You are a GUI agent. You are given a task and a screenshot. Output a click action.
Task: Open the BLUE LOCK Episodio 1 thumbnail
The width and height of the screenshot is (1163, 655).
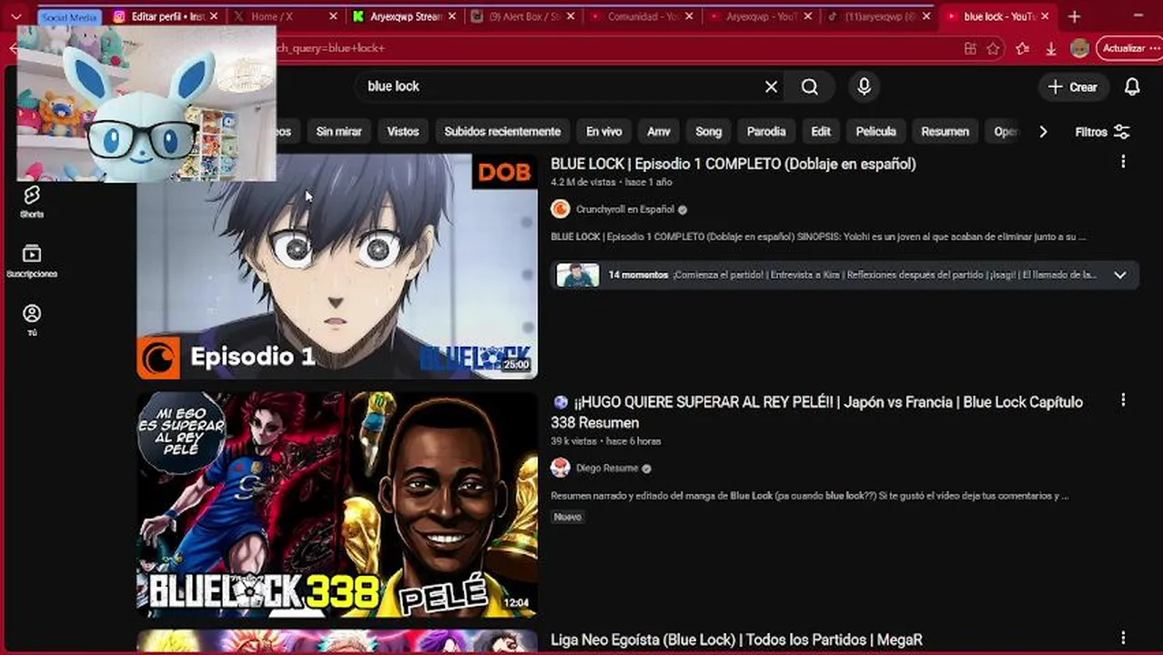coord(337,266)
